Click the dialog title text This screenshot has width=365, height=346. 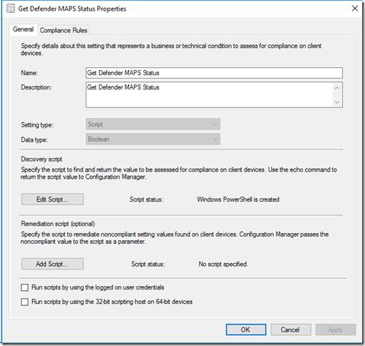[72, 9]
